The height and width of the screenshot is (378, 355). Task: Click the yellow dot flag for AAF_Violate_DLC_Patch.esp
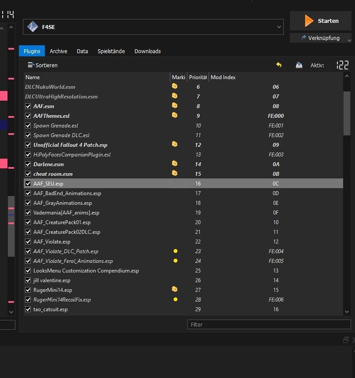[176, 251]
